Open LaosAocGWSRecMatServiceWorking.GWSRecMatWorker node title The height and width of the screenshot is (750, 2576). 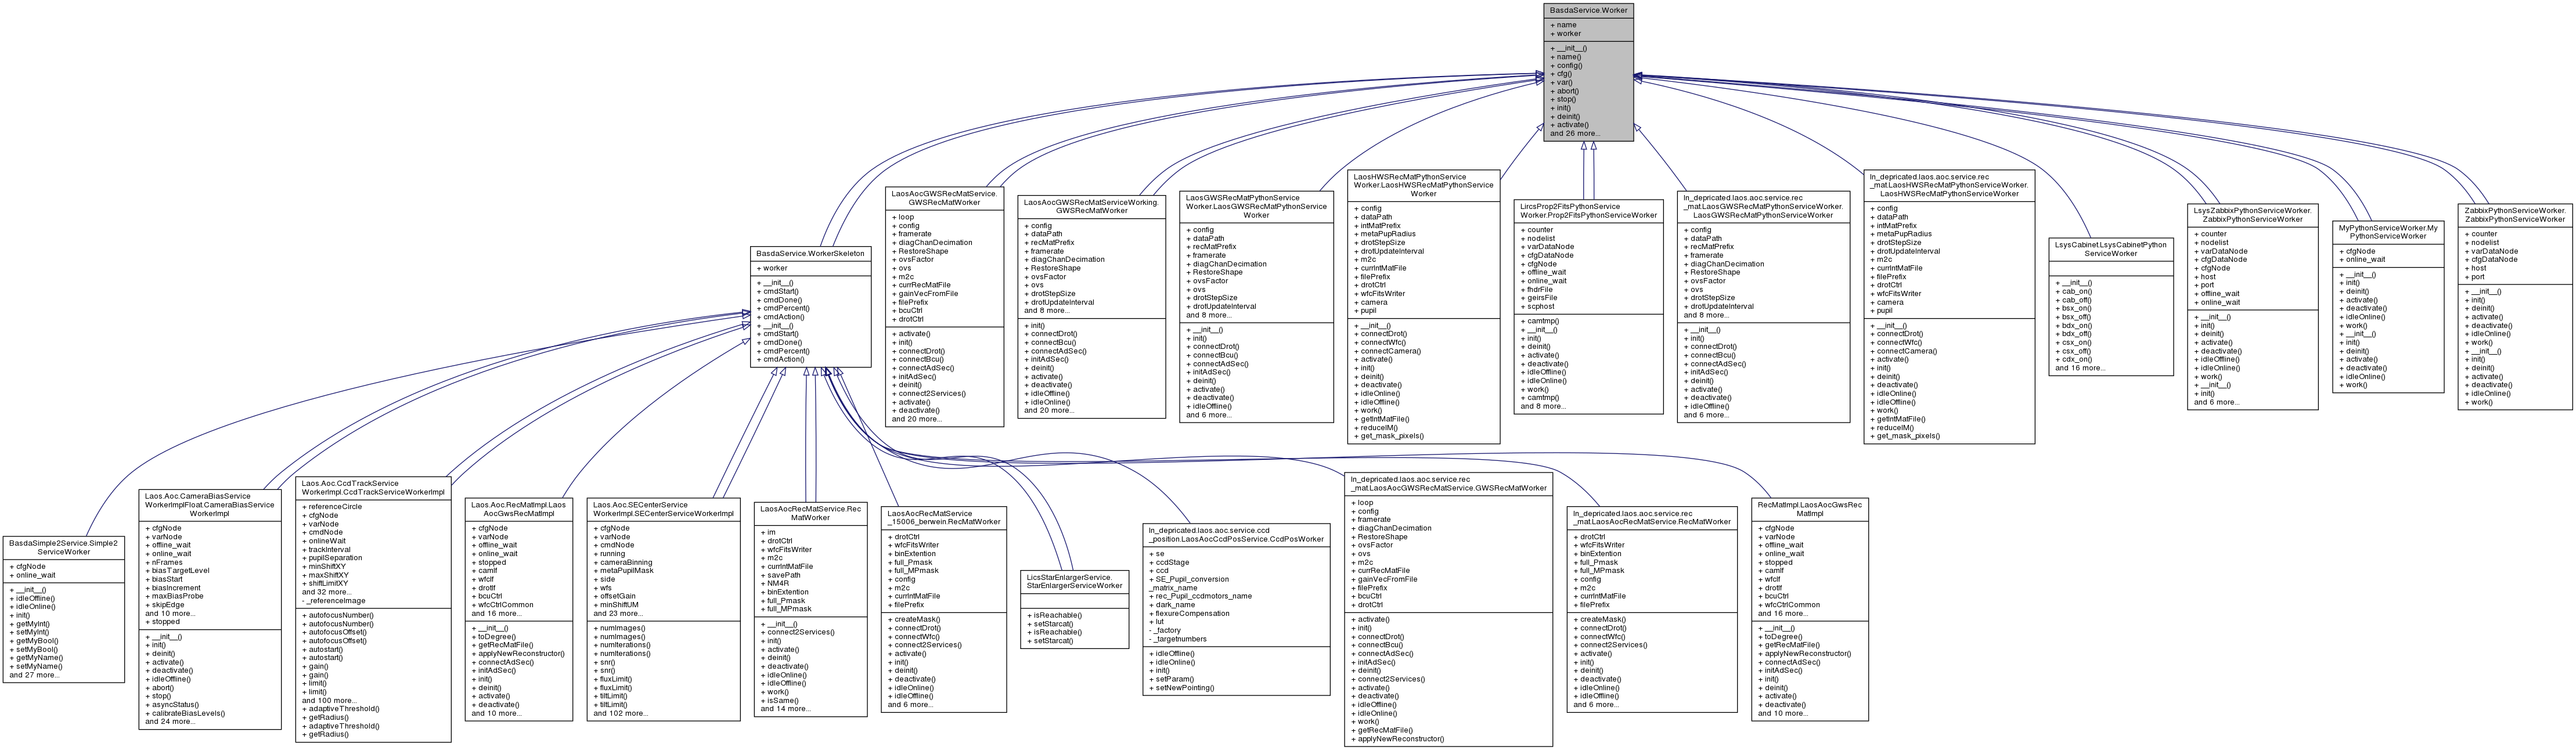coord(1091,206)
